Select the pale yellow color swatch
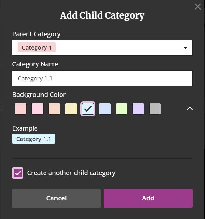 click(71, 109)
